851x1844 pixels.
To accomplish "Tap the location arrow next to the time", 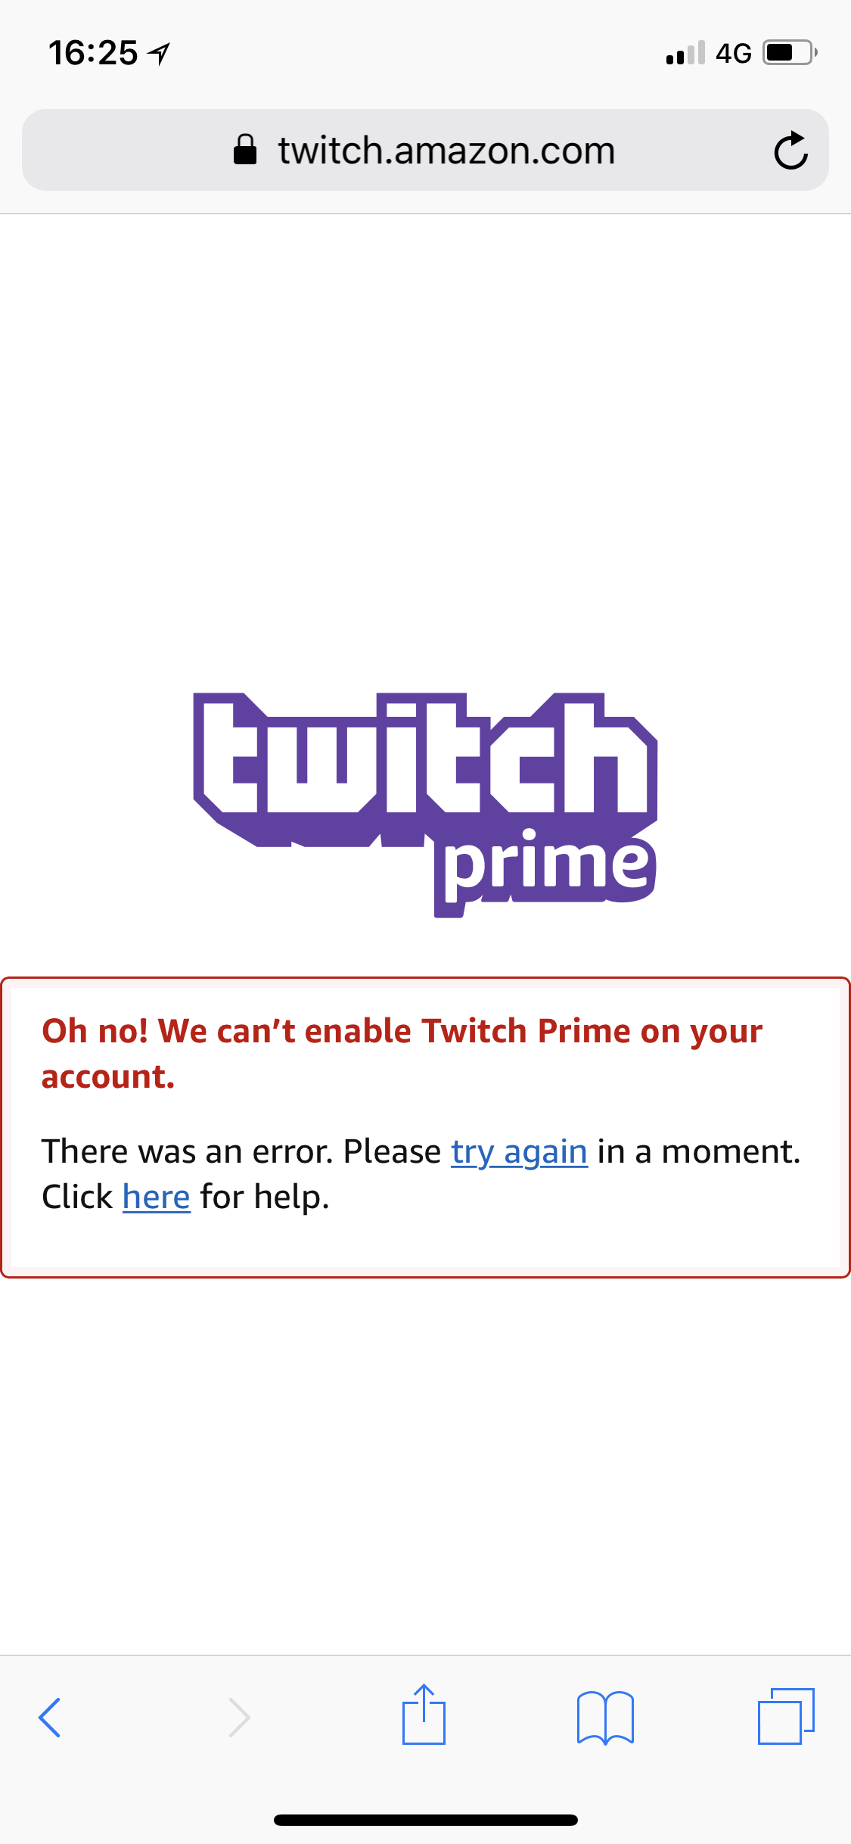I will (x=159, y=53).
